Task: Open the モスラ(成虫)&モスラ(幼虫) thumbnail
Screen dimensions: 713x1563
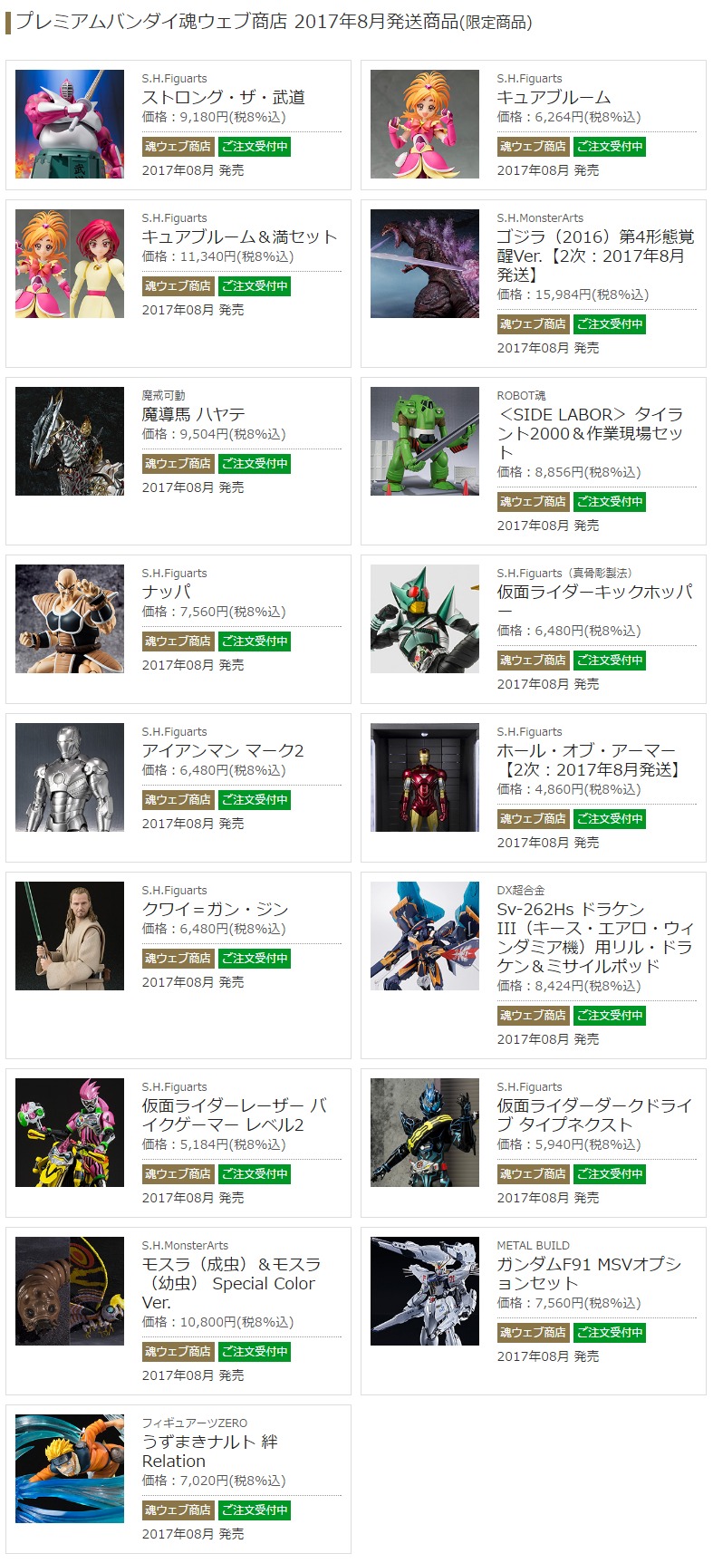Action: (x=70, y=1291)
